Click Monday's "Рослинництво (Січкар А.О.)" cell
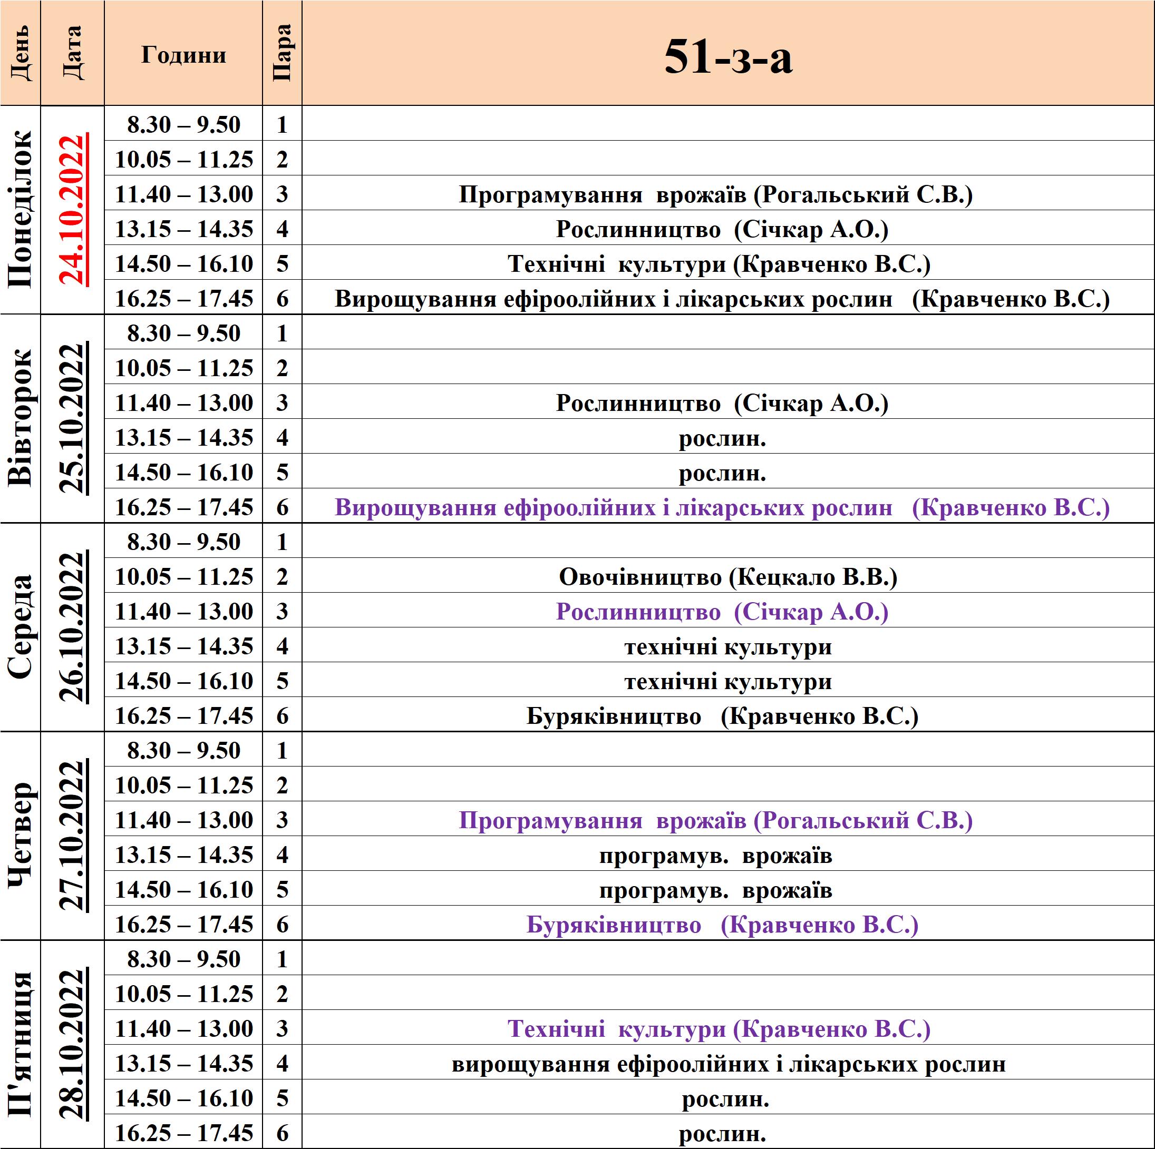 (728, 228)
